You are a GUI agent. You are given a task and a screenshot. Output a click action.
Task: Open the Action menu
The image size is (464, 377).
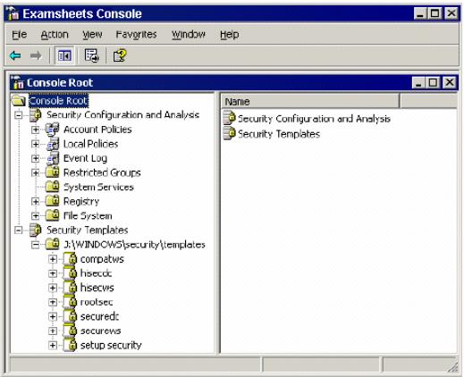click(x=55, y=35)
